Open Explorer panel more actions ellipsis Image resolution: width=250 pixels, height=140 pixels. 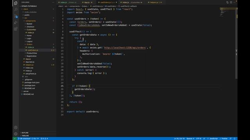53,2
